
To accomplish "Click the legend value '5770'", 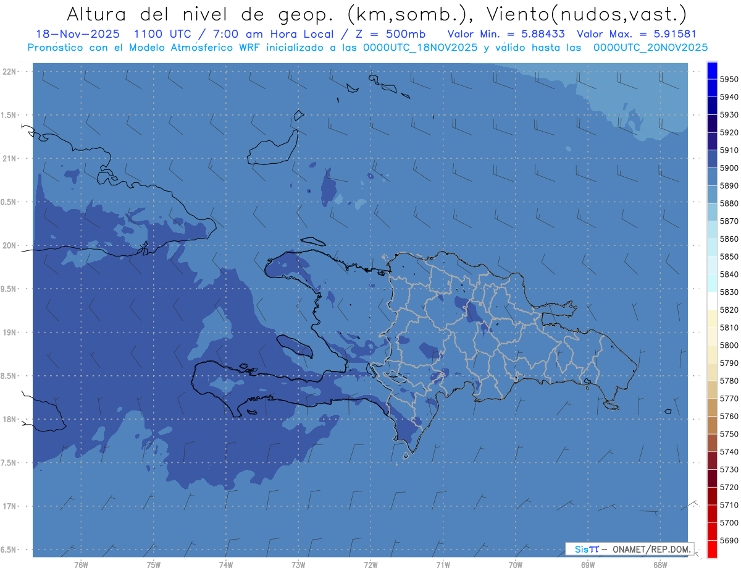I will pos(729,399).
